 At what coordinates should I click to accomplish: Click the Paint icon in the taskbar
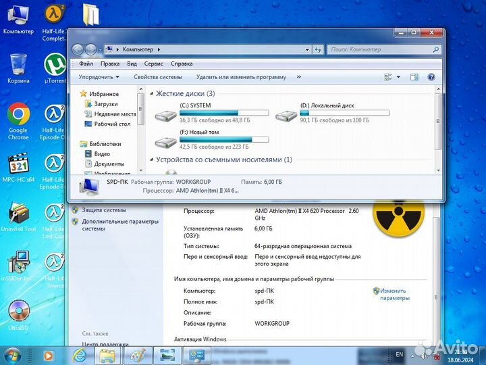(x=137, y=355)
